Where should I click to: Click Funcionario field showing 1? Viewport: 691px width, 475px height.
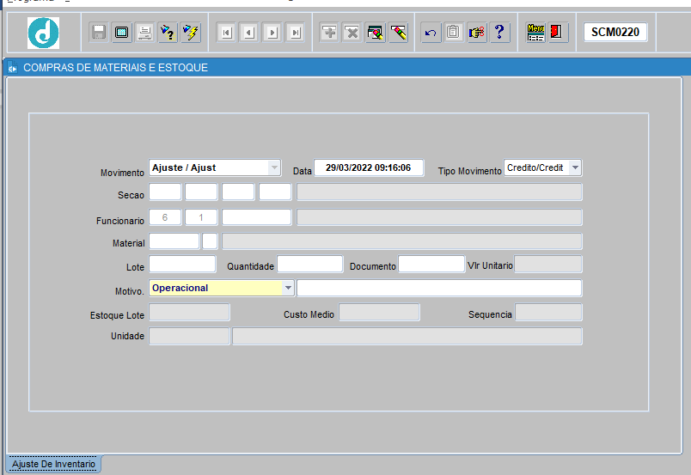[x=201, y=217]
